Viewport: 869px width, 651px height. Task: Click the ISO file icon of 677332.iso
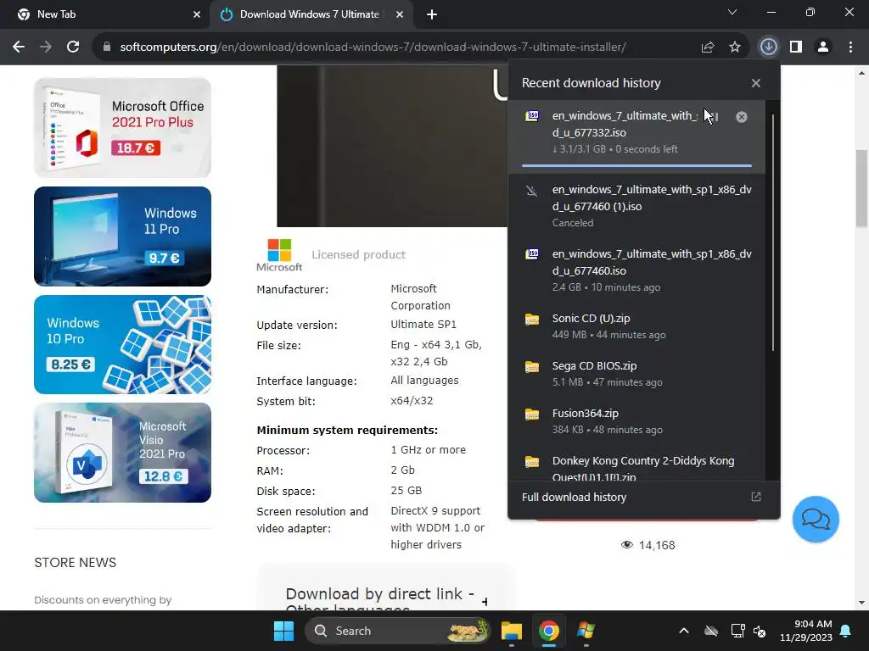(x=532, y=115)
